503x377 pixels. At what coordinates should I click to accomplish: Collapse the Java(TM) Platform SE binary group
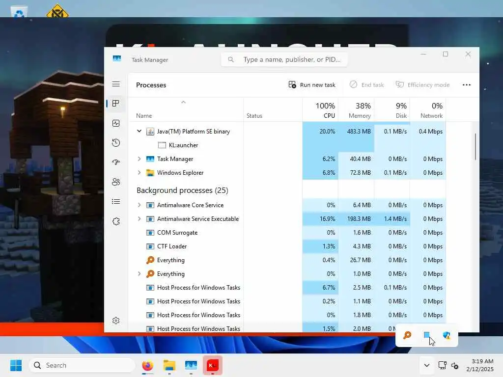[139, 131]
